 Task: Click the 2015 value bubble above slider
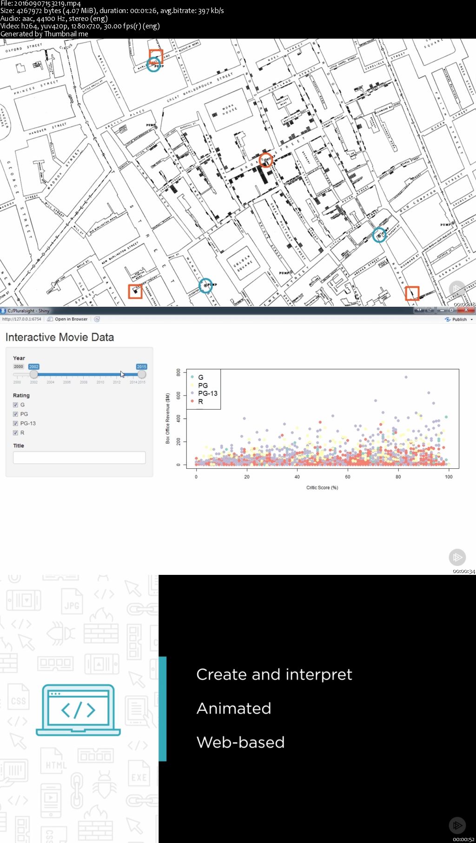(x=142, y=367)
